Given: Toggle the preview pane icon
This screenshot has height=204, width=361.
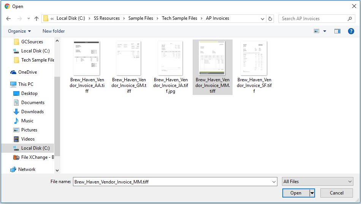Looking at the screenshot, I should (x=337, y=31).
